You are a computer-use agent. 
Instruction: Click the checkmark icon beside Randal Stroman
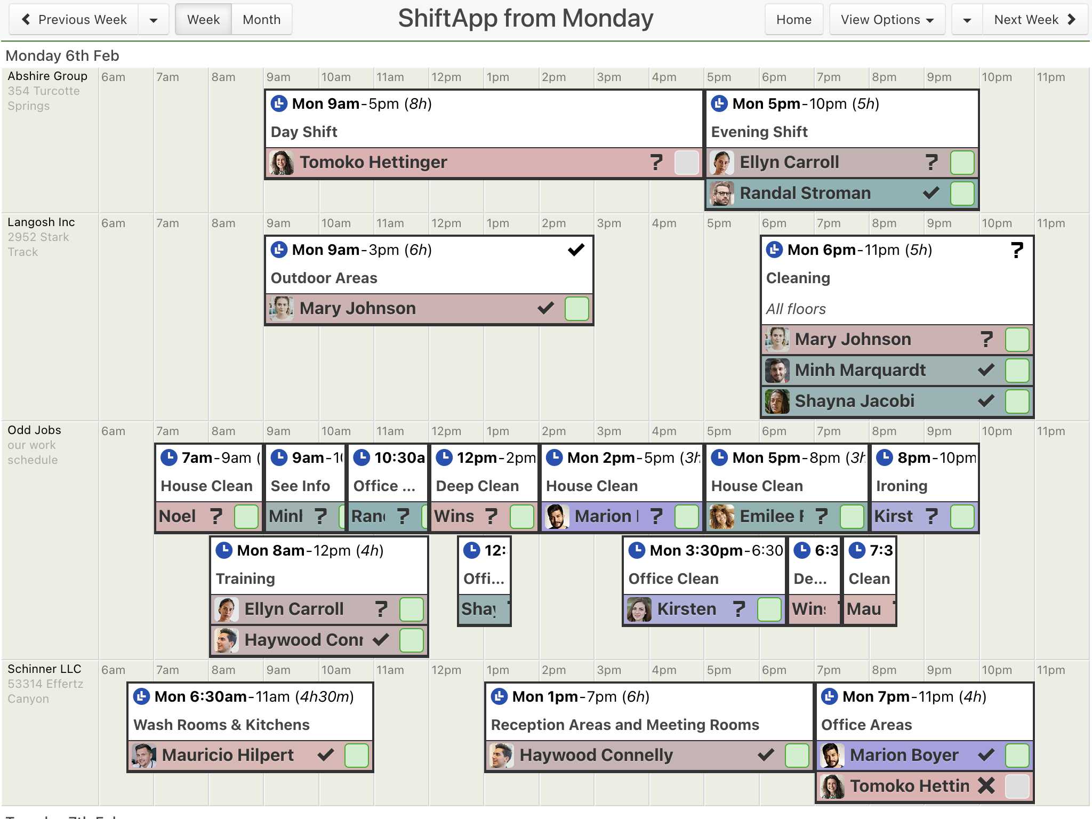(931, 193)
